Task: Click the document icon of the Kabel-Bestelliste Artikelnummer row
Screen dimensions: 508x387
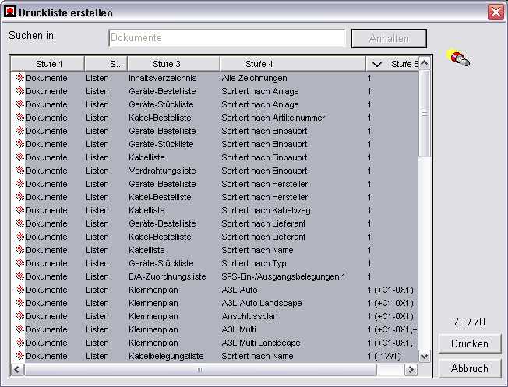Action: 19,118
